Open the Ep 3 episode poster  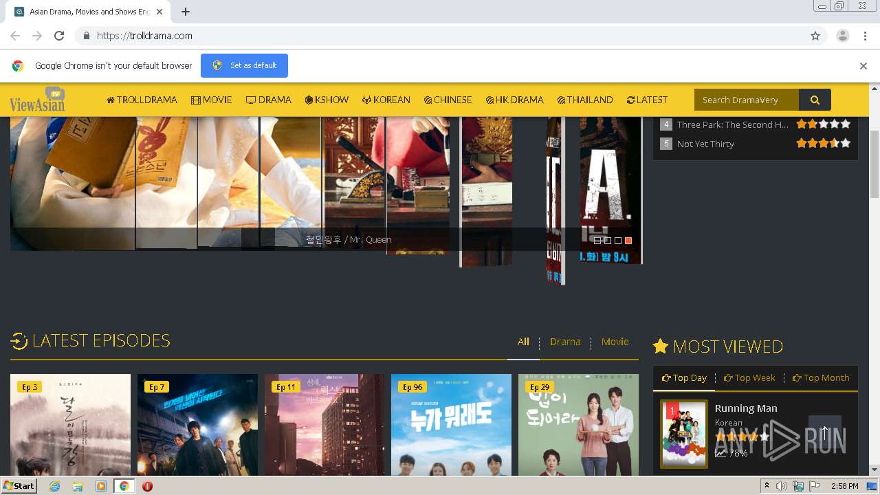click(x=70, y=425)
